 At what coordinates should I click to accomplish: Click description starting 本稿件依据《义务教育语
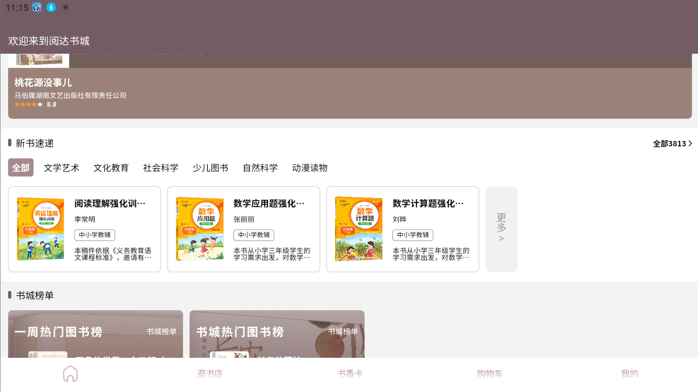[x=113, y=254]
